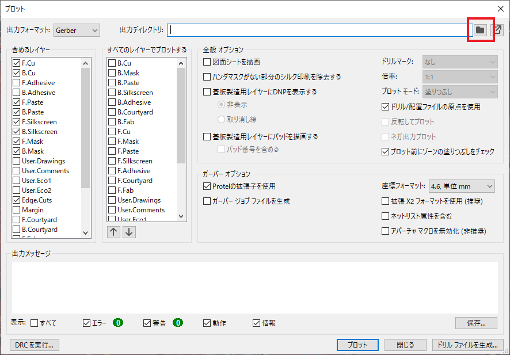Toggle F.Mask in included layers
Viewport: 510px width, 355px height.
[x=16, y=142]
